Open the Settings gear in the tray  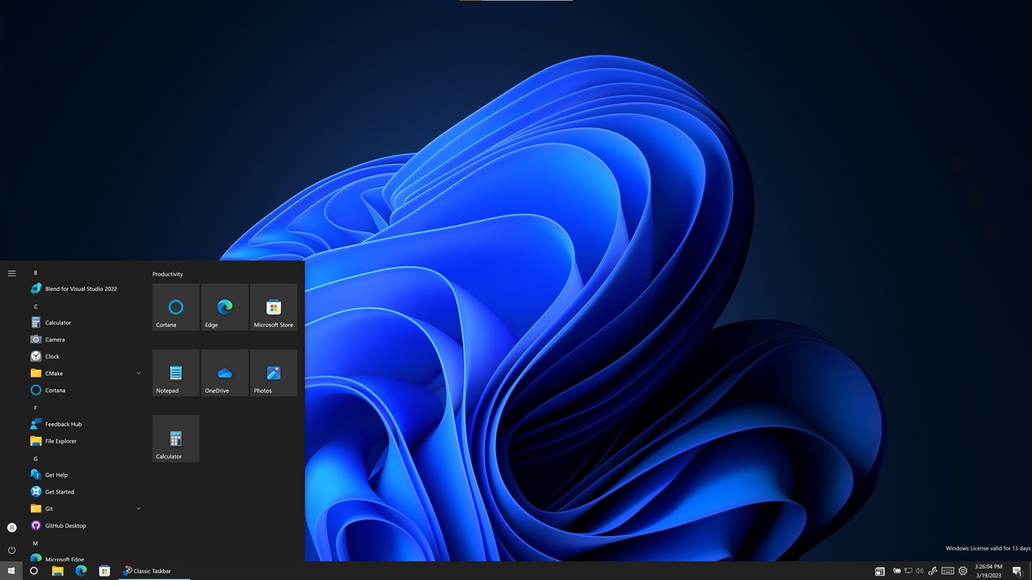(x=962, y=570)
